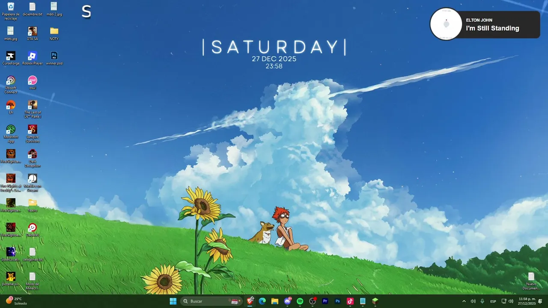Select the Ubisoft Connect shortcut
The height and width of the screenshot is (308, 548).
click(11, 85)
